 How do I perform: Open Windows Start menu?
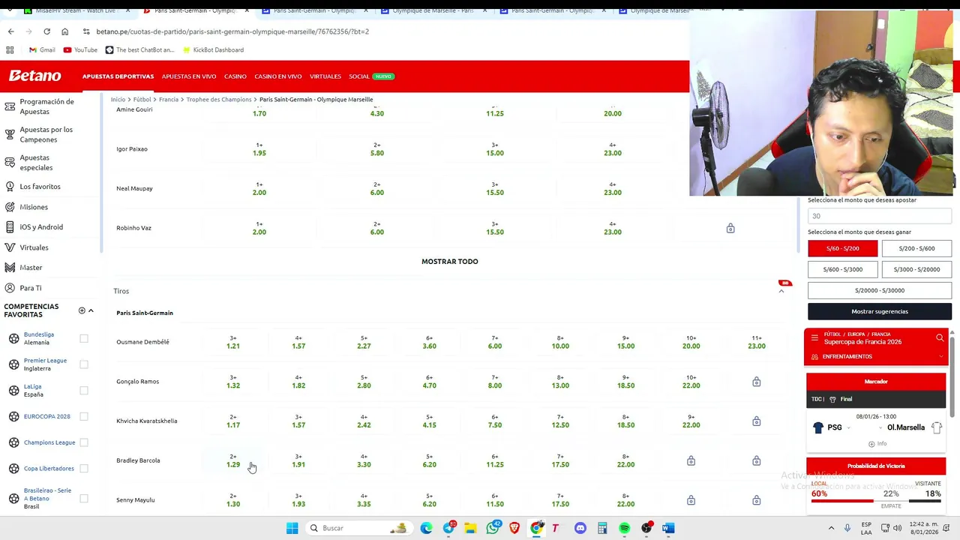[292, 528]
